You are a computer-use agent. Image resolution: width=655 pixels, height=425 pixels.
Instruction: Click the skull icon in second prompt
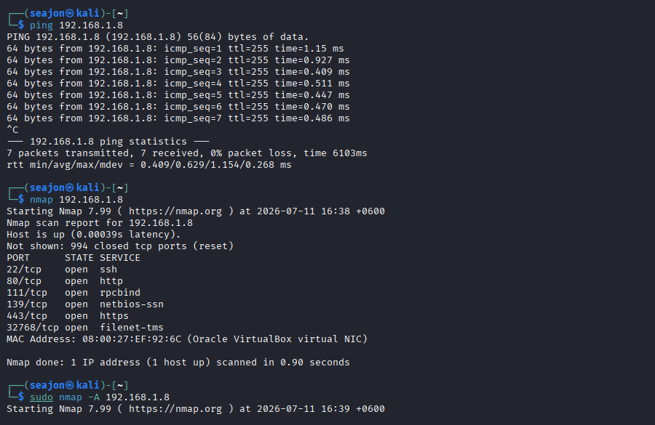coord(70,187)
